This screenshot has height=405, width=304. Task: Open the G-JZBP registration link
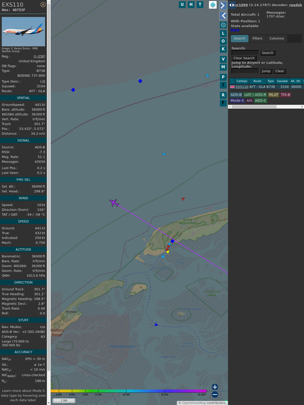pos(39,56)
